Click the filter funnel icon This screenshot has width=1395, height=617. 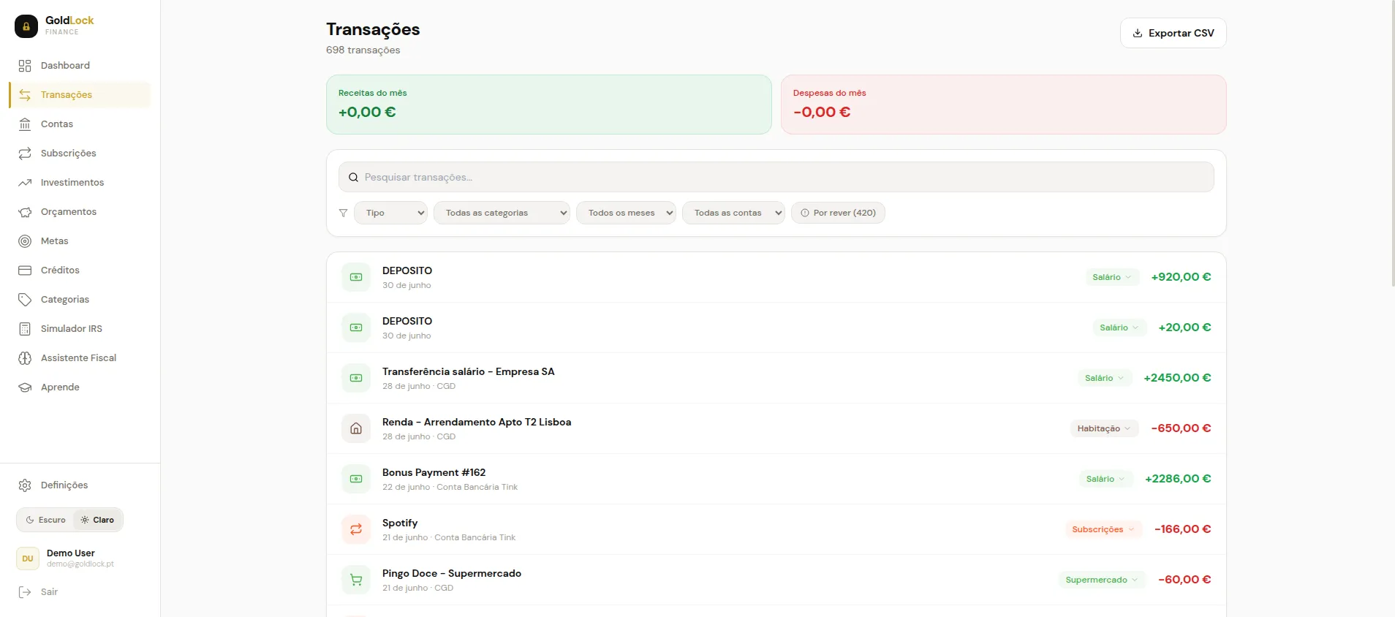(x=343, y=213)
